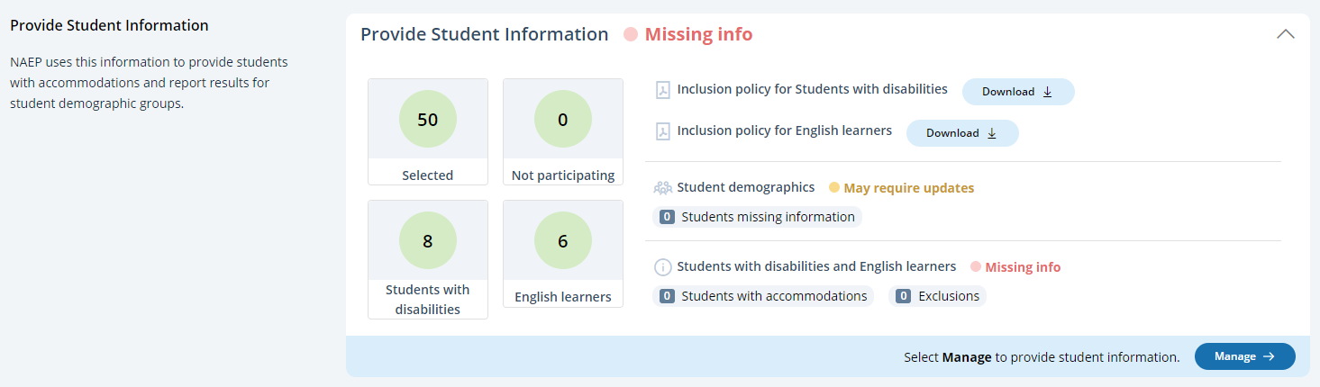The height and width of the screenshot is (387, 1320).
Task: Click the yellow May require updates status dot
Action: point(834,188)
